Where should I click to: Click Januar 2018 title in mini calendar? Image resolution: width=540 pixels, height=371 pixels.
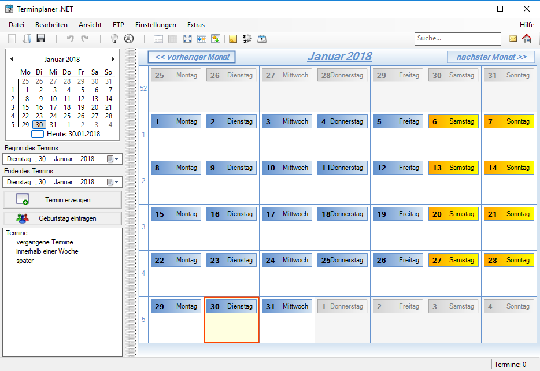point(62,59)
